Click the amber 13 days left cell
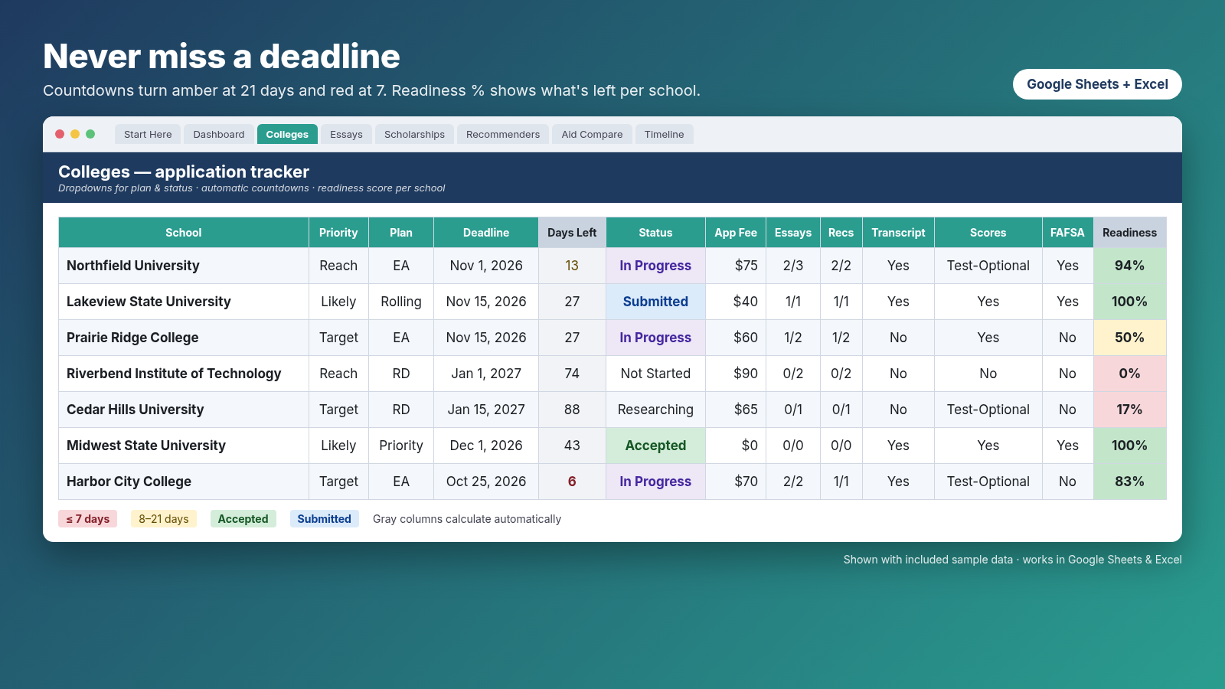This screenshot has width=1225, height=689. (572, 266)
